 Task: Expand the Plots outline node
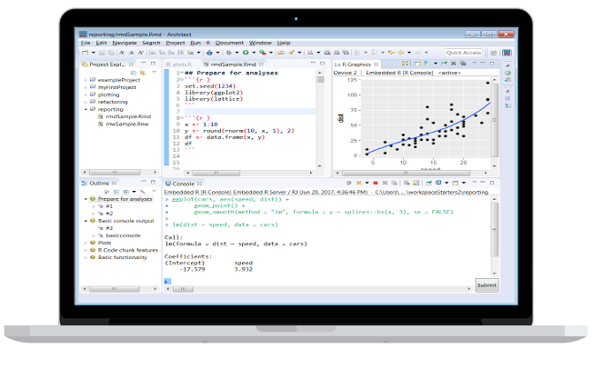[85, 243]
